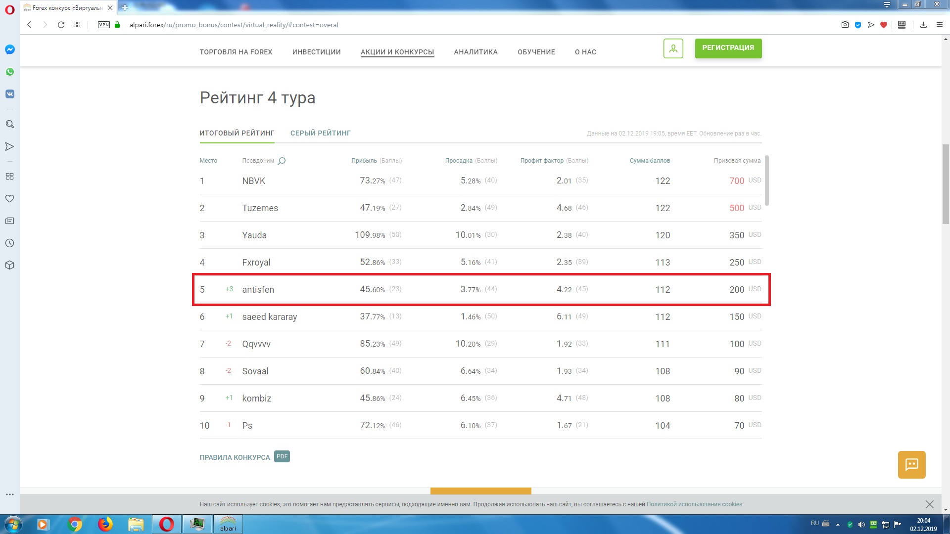The width and height of the screenshot is (950, 534).
Task: Take a snapshot with the camera icon
Action: [845, 25]
